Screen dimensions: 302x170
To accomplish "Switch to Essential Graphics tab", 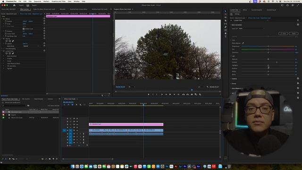I will (257, 10).
